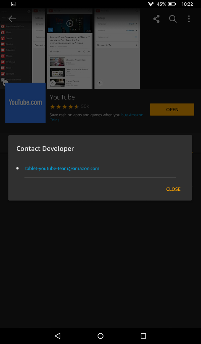Tap the 10:22 clock in the status bar

[187, 4]
